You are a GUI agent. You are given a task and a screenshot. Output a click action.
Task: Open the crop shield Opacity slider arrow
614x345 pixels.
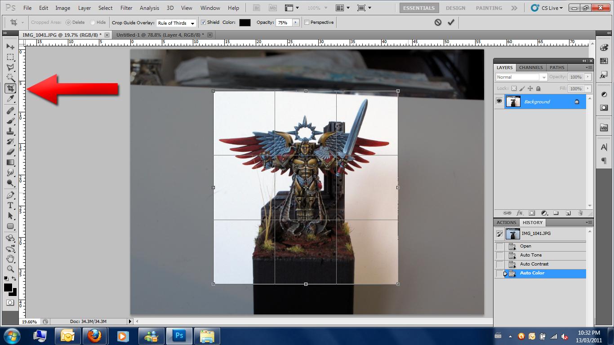pyautogui.click(x=295, y=22)
